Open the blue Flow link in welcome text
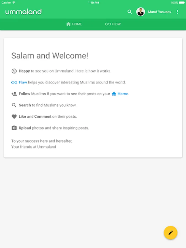This screenshot has height=248, width=186. coord(23,82)
